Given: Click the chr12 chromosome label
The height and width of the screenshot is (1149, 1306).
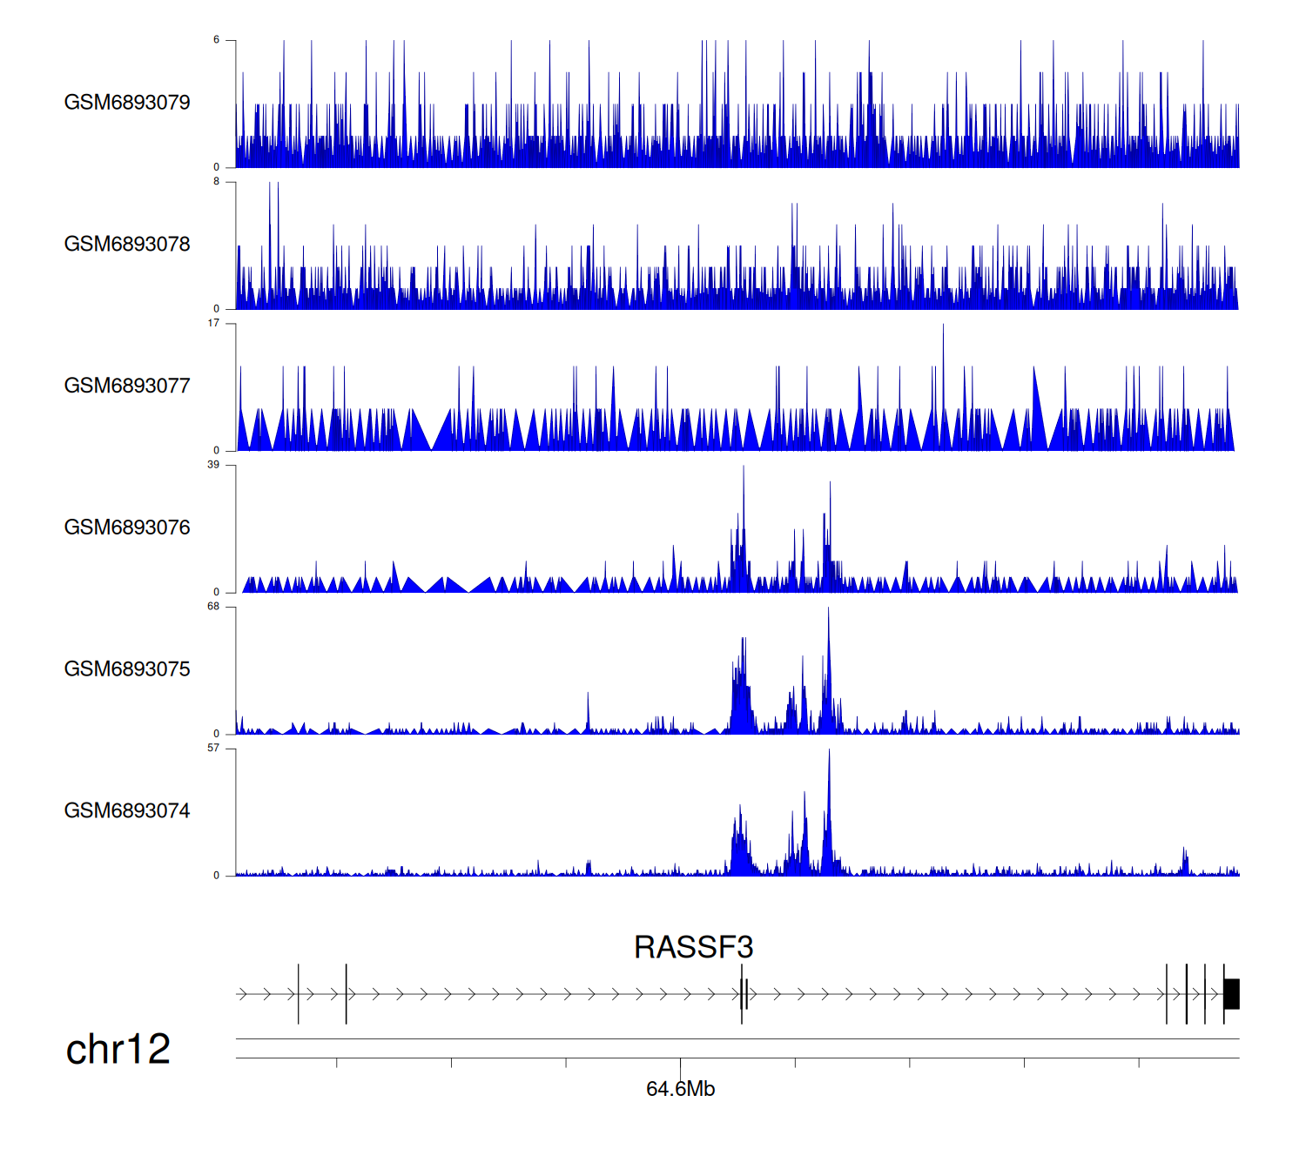Looking at the screenshot, I should (x=118, y=1049).
